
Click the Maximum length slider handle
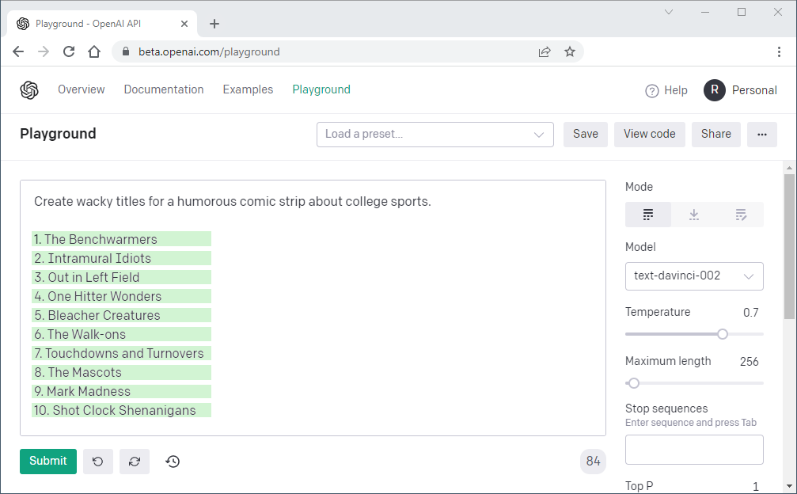coord(633,383)
